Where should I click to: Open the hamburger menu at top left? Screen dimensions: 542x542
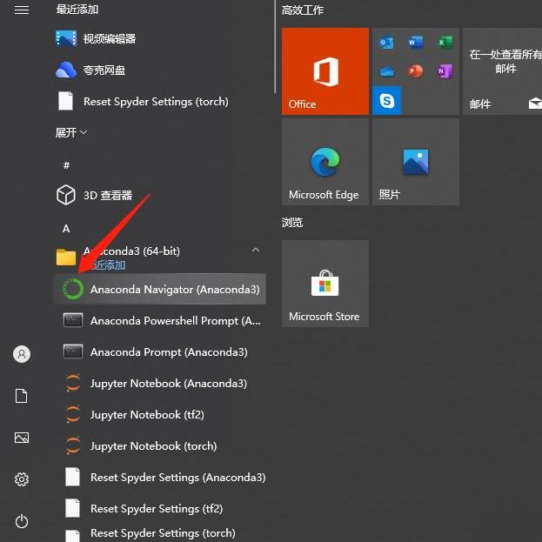[22, 10]
